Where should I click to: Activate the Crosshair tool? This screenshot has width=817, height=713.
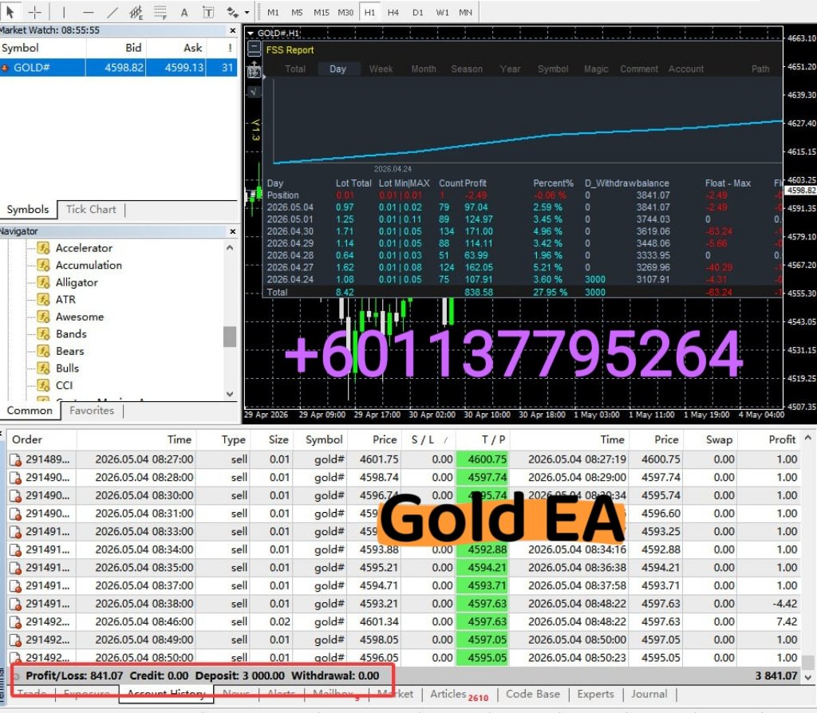click(x=35, y=11)
